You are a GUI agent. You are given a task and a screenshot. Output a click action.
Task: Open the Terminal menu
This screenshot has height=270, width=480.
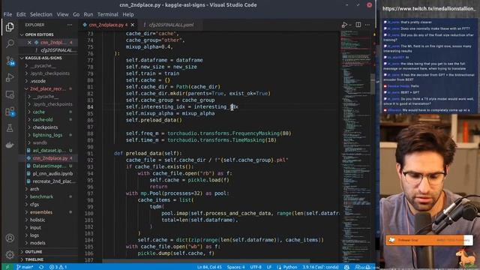click(x=108, y=14)
